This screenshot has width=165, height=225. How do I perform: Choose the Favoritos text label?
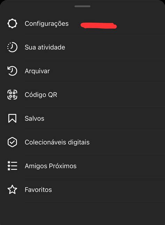click(x=38, y=190)
